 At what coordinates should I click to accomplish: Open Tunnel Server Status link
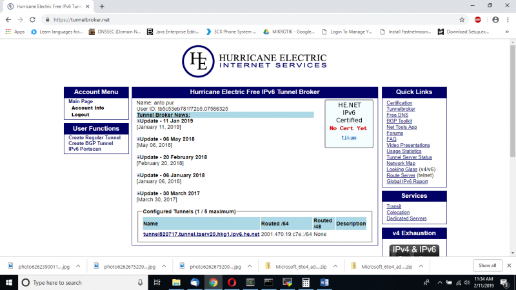409,157
